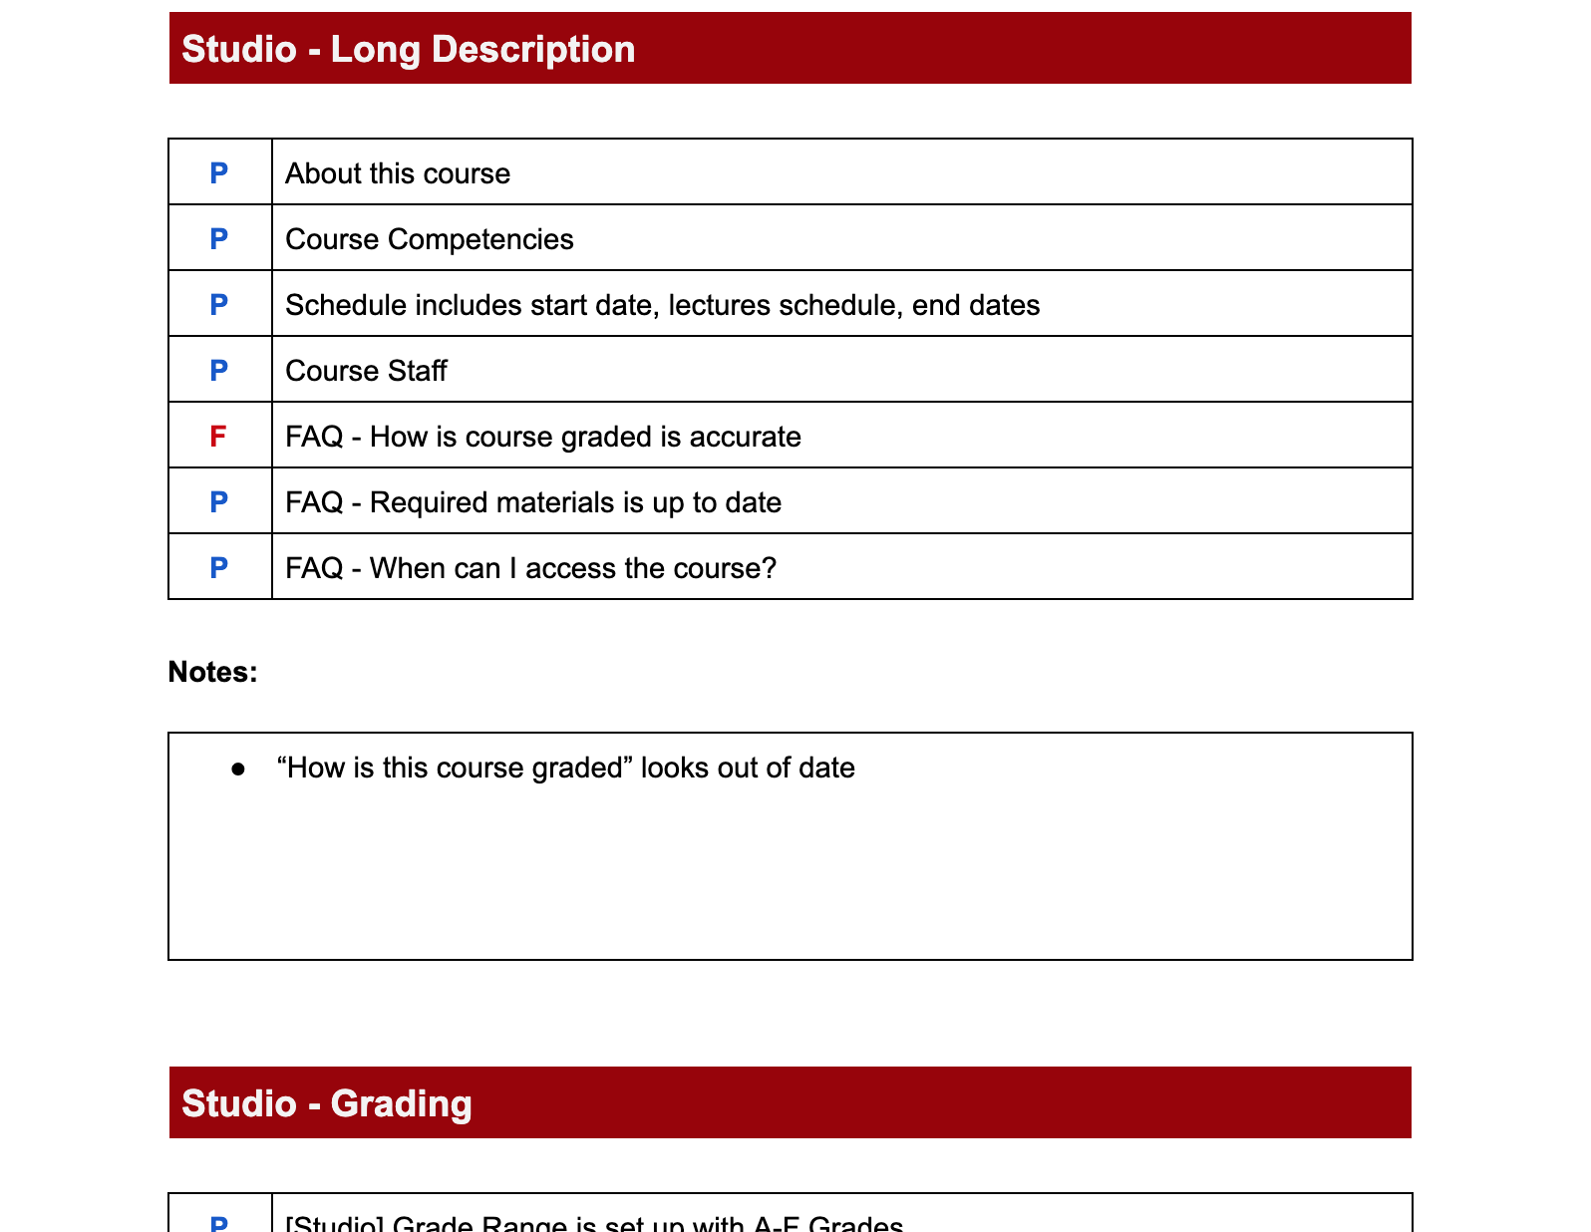1591x1232 pixels.
Task: Click the bullet note about out of date grading
Action: point(565,768)
